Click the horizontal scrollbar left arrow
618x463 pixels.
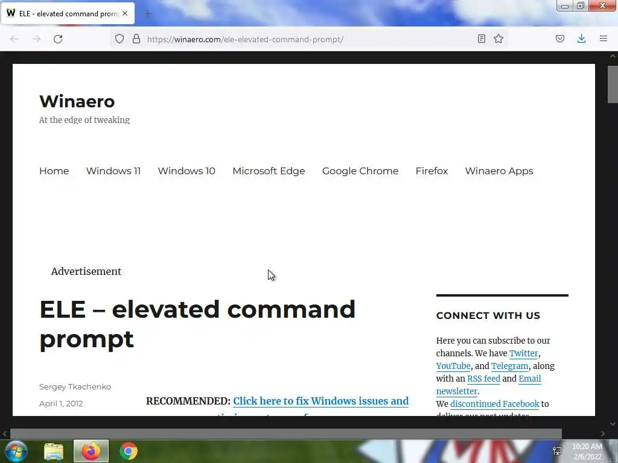[x=5, y=434]
